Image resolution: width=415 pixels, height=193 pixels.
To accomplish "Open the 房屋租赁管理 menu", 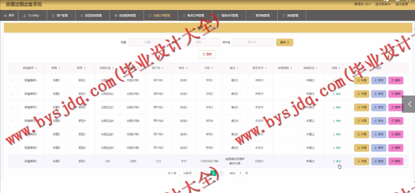I will point(127,16).
